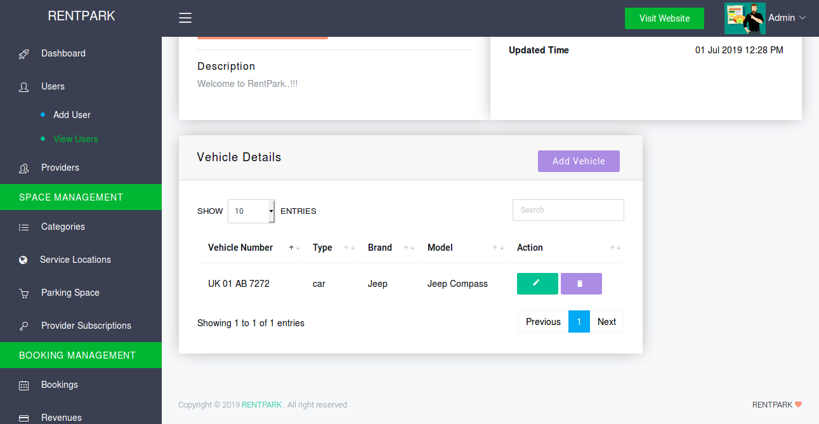The image size is (819, 424).
Task: Go to Previous page of vehicles
Action: tap(543, 322)
